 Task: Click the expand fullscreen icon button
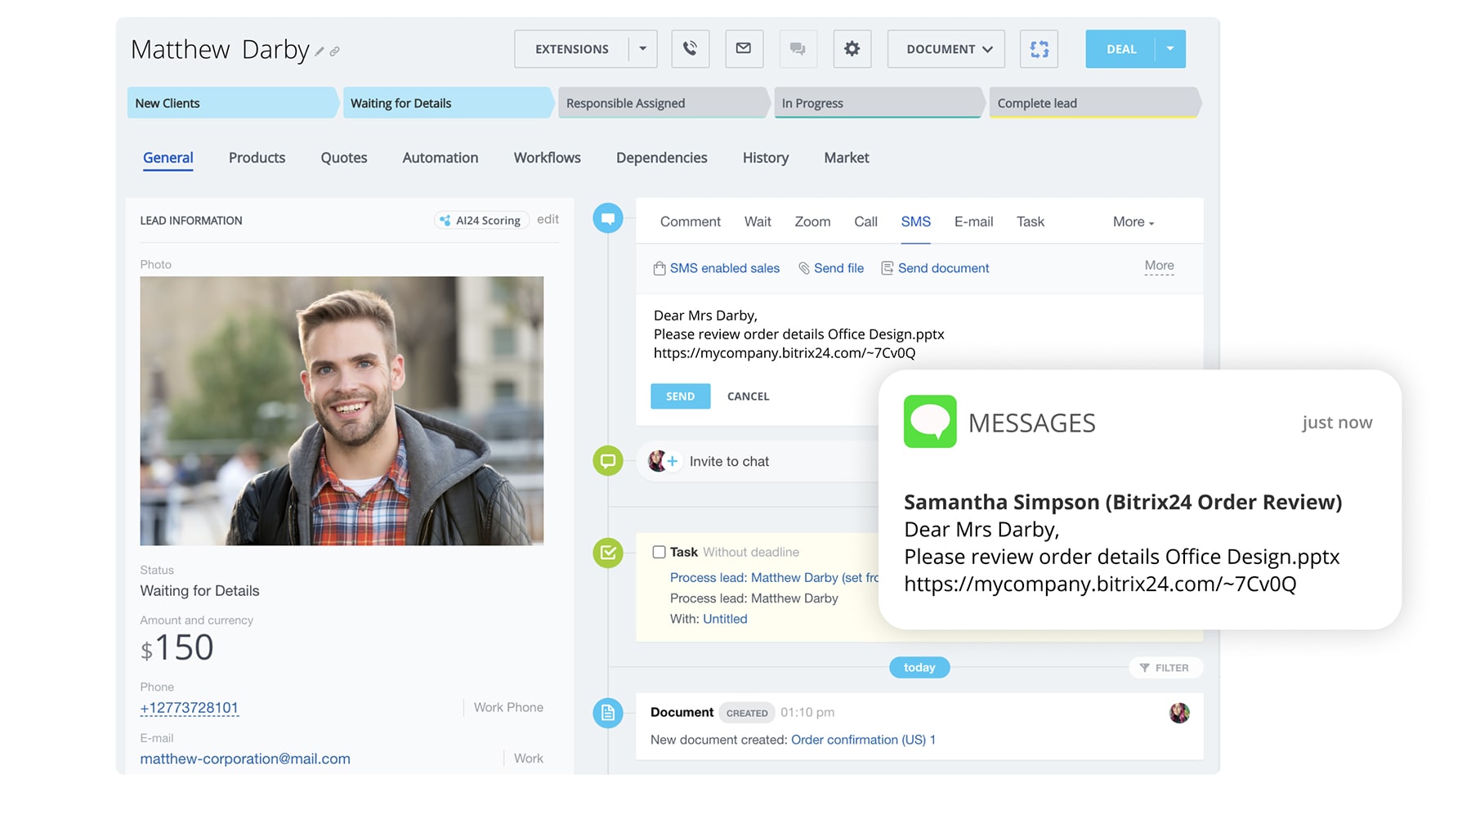click(x=1039, y=49)
